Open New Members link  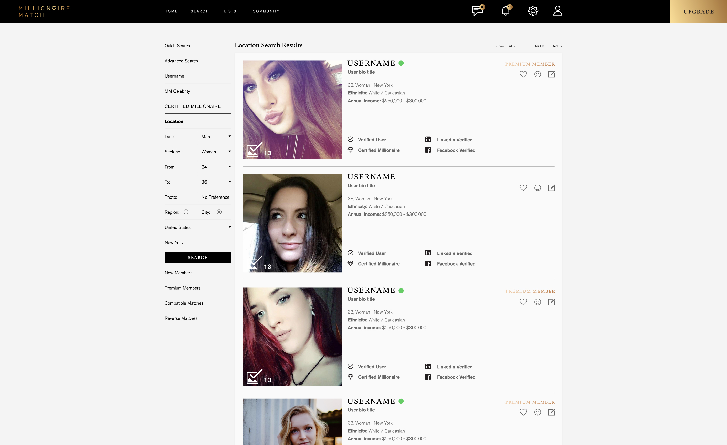[179, 273]
